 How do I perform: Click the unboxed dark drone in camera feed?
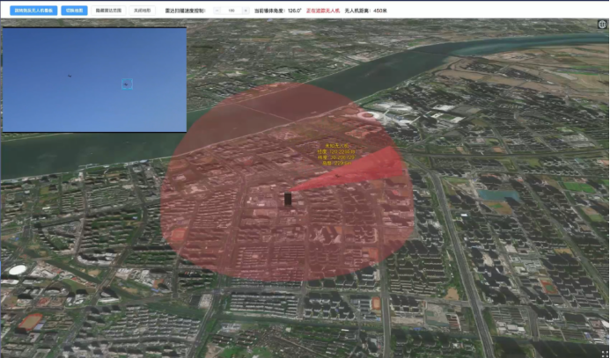click(x=69, y=76)
